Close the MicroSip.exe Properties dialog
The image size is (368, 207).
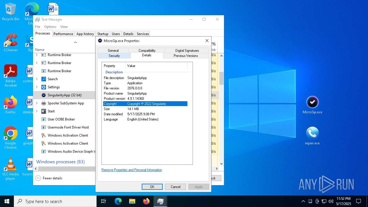pos(207,41)
